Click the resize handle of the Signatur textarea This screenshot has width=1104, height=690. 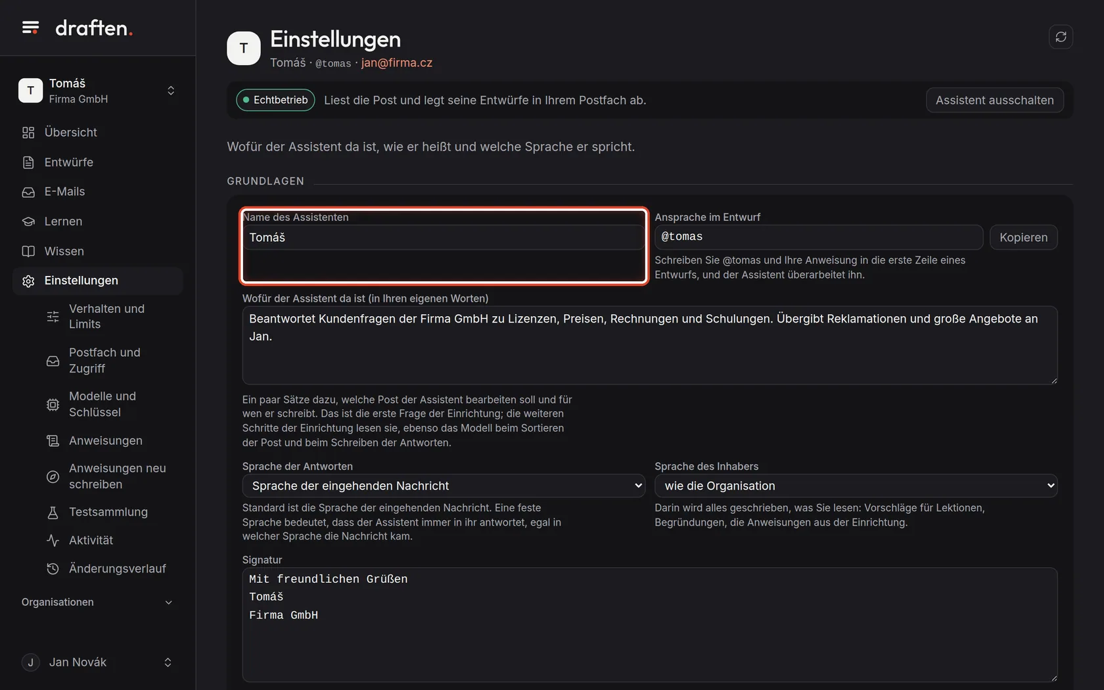[1053, 678]
